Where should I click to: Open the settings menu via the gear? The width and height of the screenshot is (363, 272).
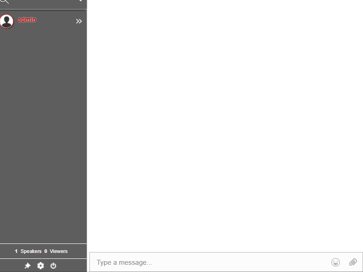[x=40, y=266]
